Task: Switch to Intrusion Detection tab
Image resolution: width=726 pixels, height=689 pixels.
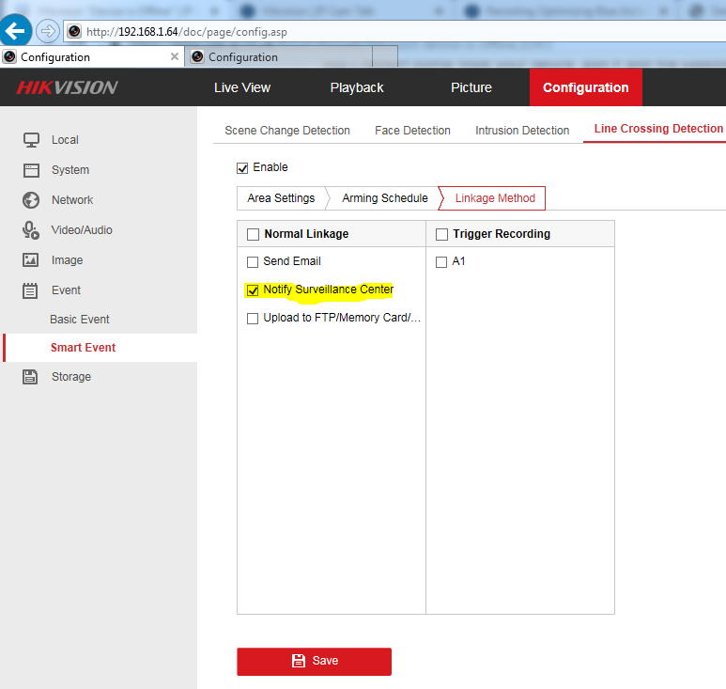Action: pyautogui.click(x=521, y=131)
